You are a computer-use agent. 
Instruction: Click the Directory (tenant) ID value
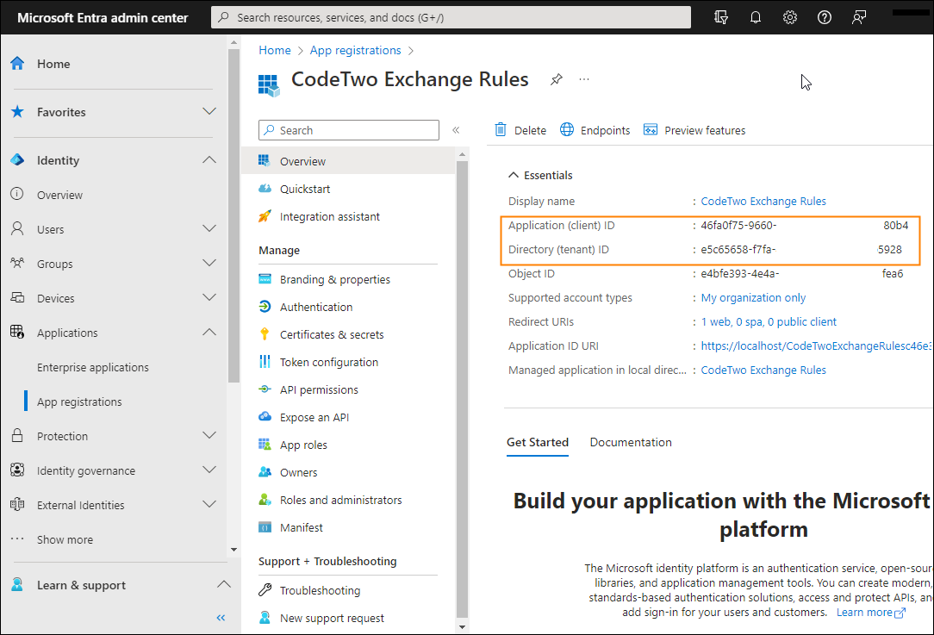[801, 250]
